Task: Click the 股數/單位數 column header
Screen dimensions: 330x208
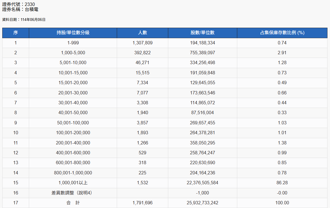Action: (202, 33)
